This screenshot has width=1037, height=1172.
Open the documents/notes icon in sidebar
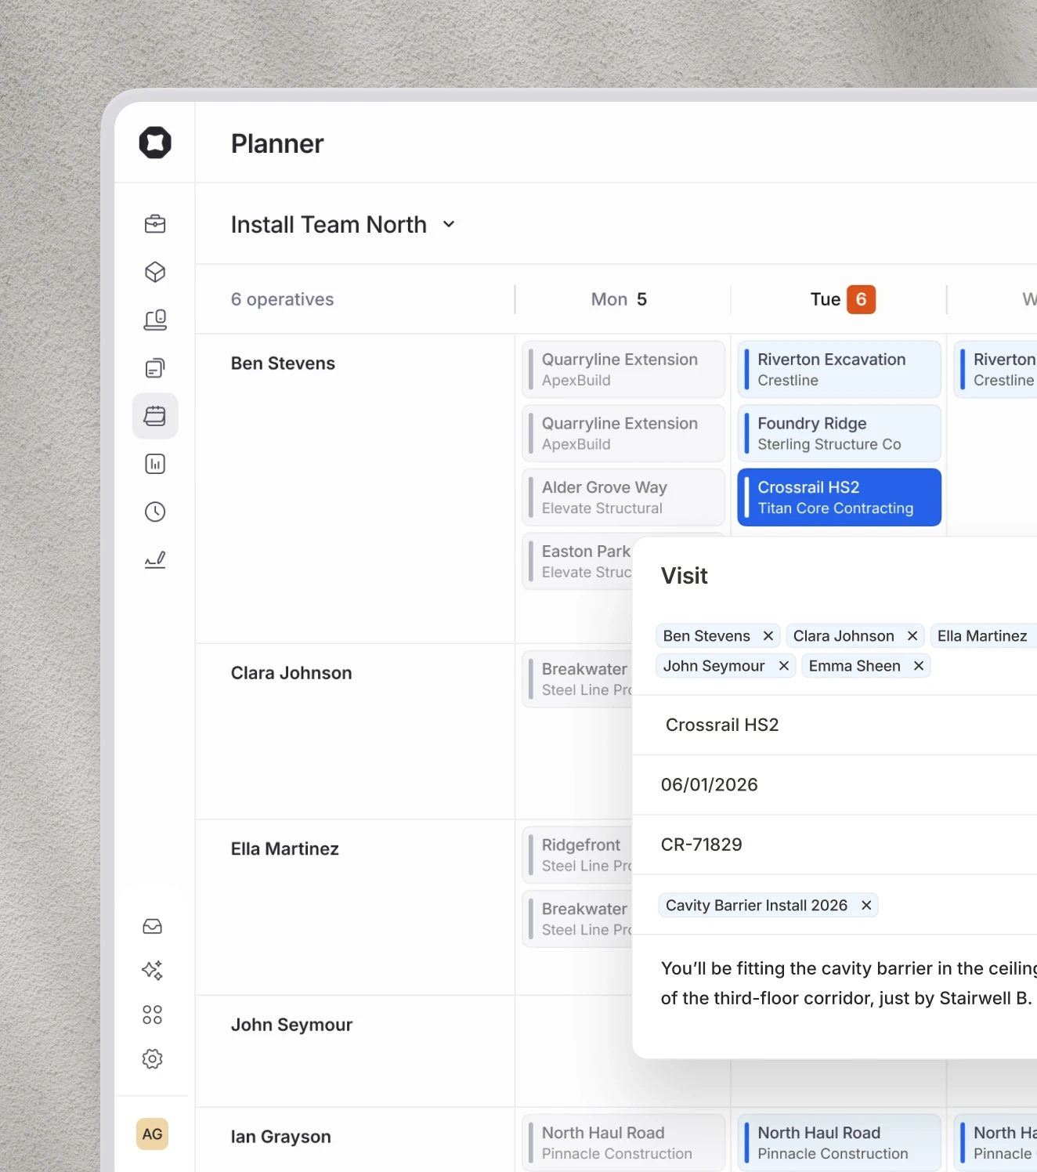(155, 368)
